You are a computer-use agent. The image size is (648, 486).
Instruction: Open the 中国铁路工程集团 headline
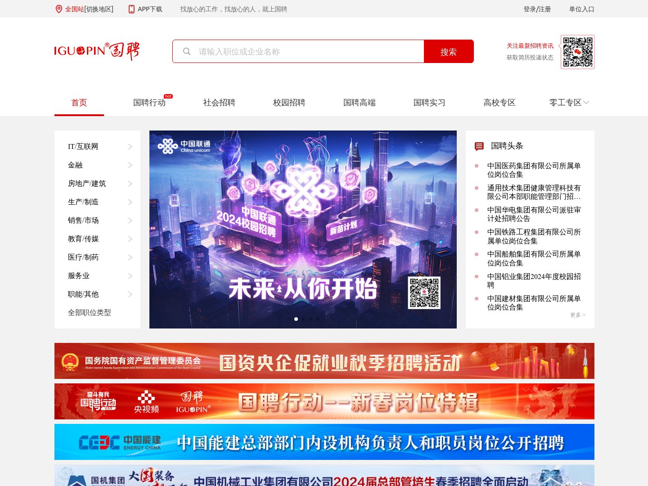click(x=534, y=236)
